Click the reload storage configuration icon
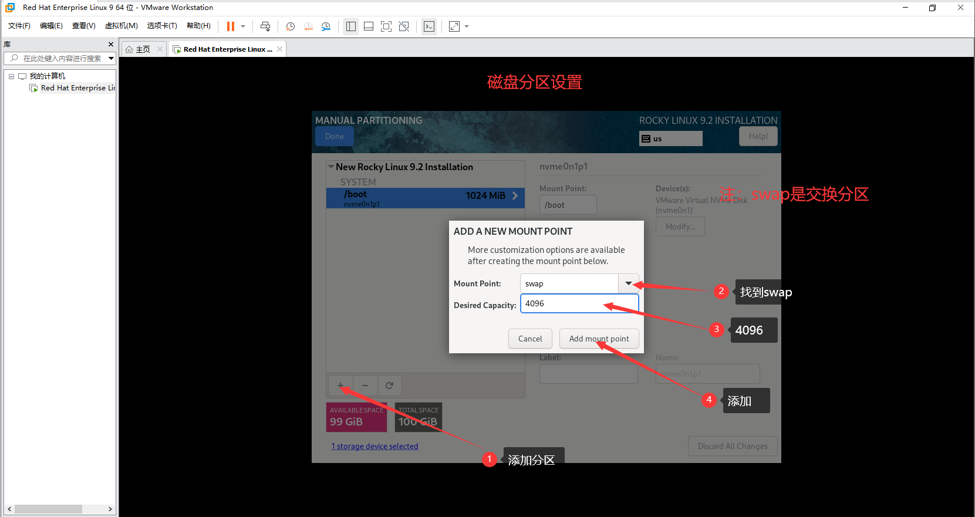 click(x=389, y=386)
